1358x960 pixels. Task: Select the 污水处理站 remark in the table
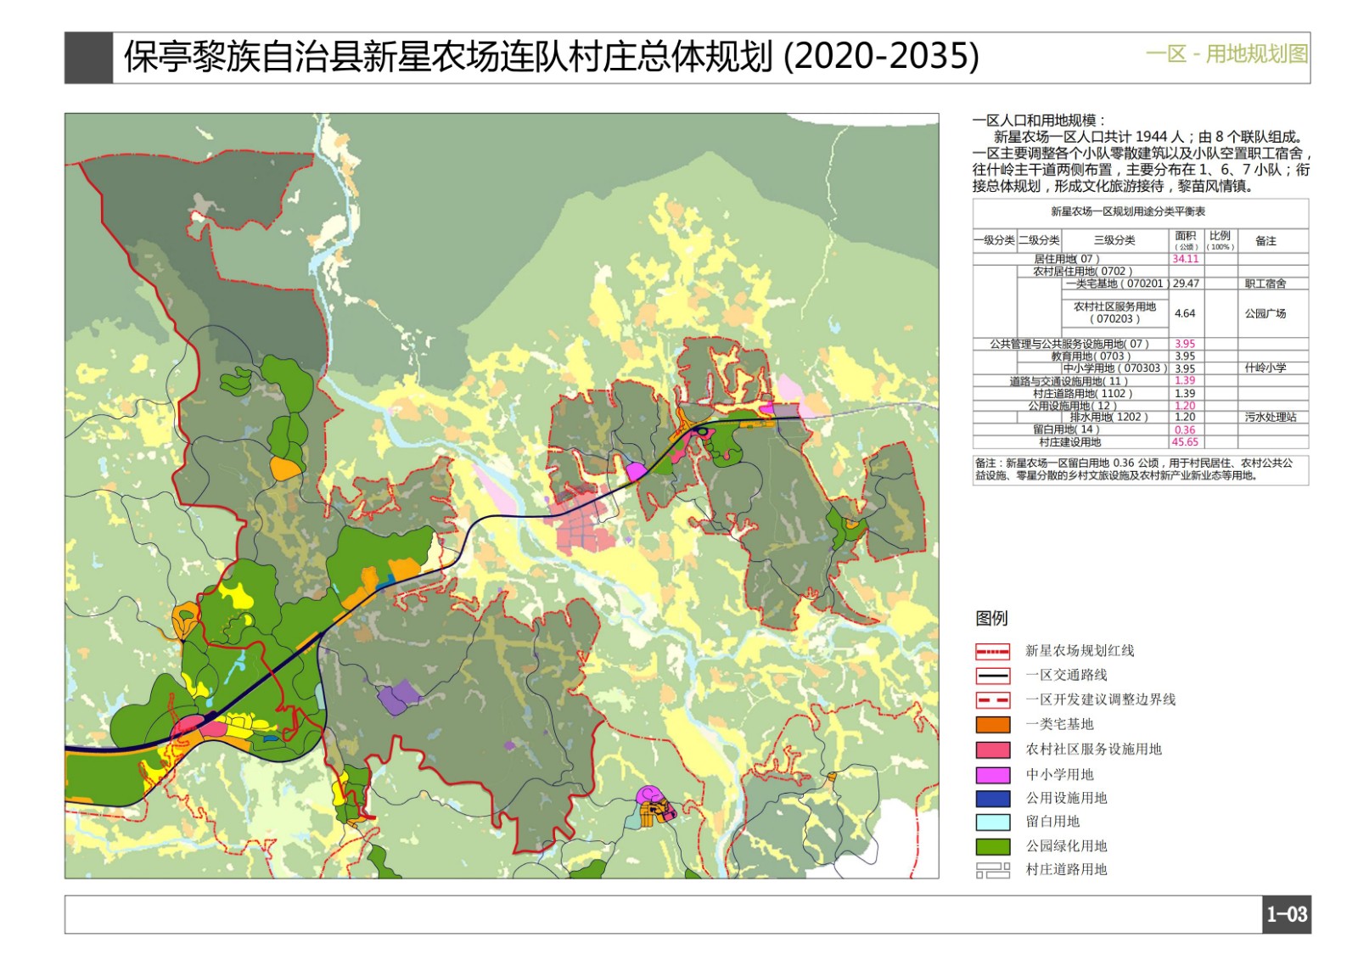(x=1270, y=418)
